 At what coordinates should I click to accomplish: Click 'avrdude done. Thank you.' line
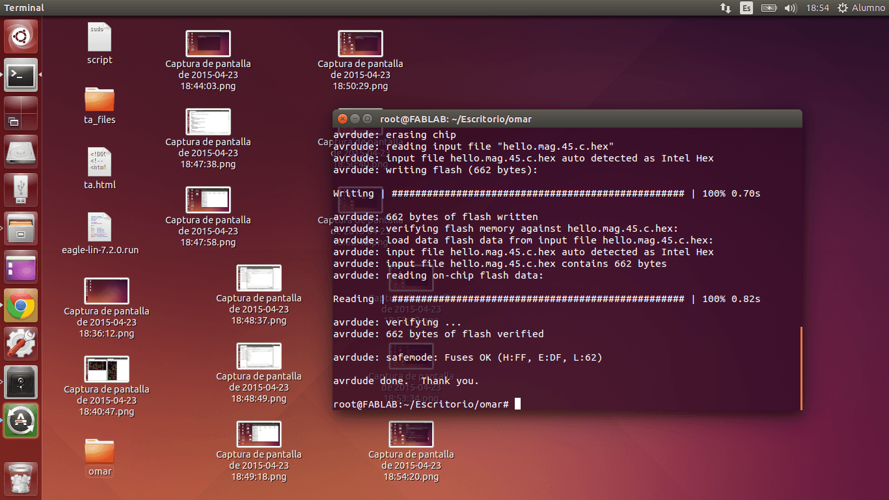tap(406, 381)
